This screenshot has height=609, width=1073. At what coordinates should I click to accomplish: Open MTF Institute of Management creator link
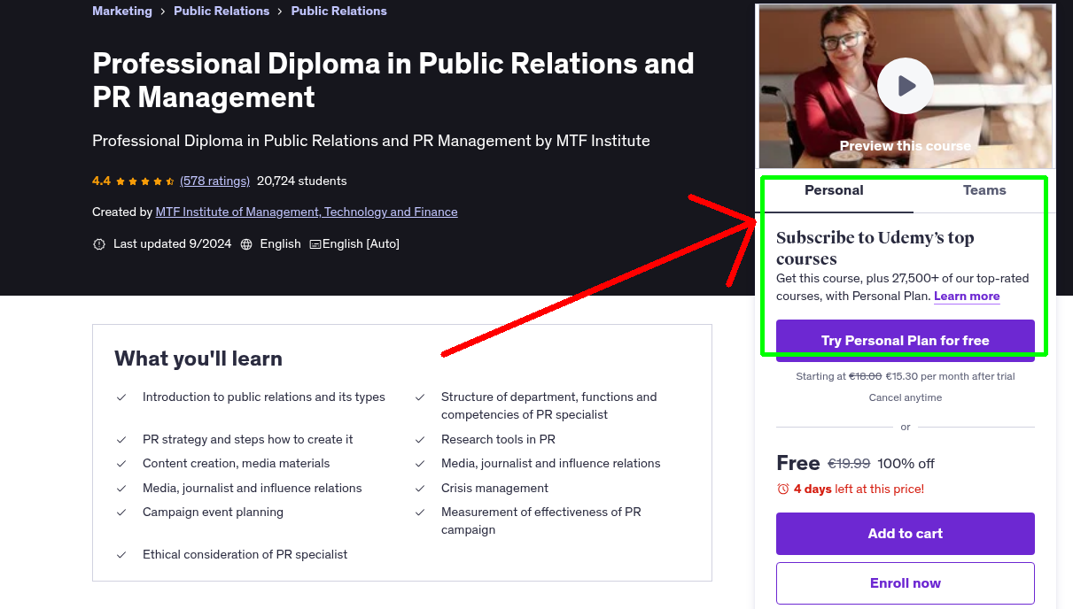[307, 212]
